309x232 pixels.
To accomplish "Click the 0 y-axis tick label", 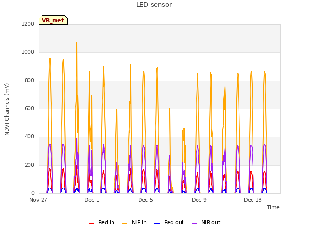I will pos(33,193).
